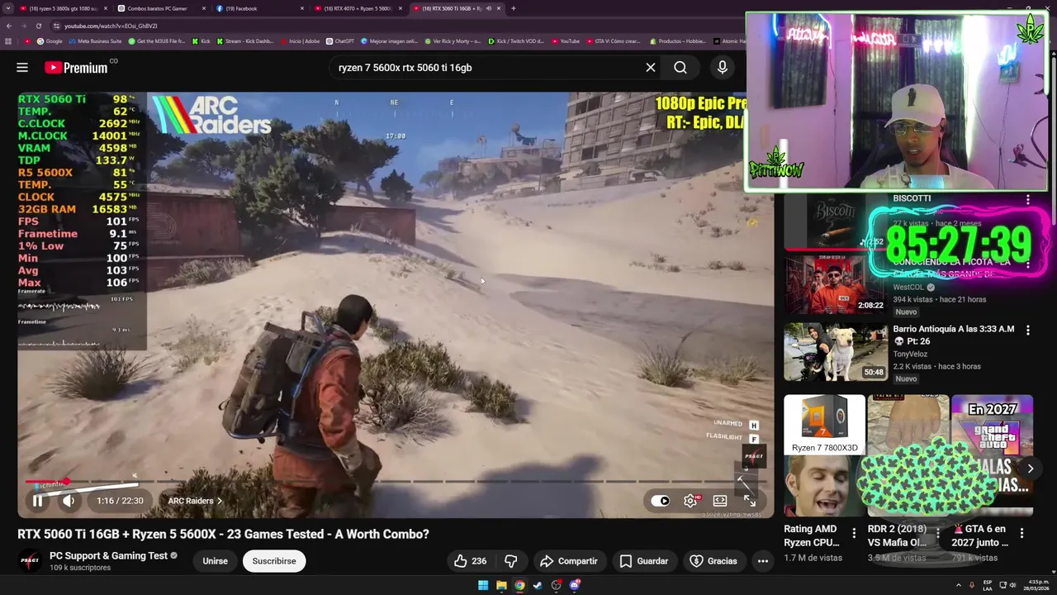
Task: Dislike the video with thumbs down
Action: 511,561
